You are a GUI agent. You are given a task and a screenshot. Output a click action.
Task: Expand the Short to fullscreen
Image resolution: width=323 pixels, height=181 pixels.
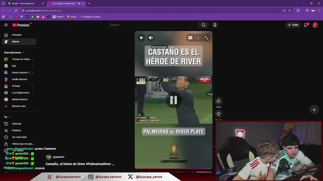[206, 38]
